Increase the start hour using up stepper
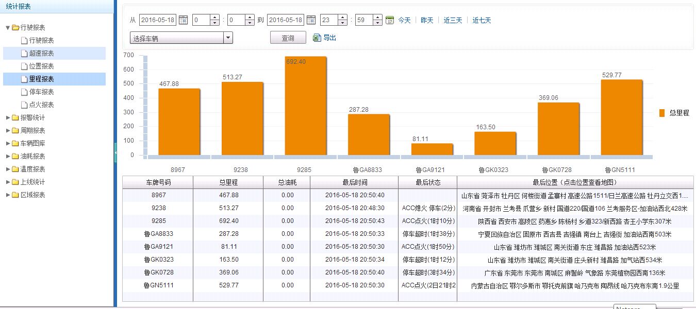Viewport: 696px width, 309px height. (214, 18)
